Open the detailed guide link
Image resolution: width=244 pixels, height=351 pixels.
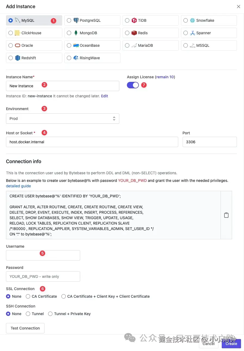[x=18, y=186]
